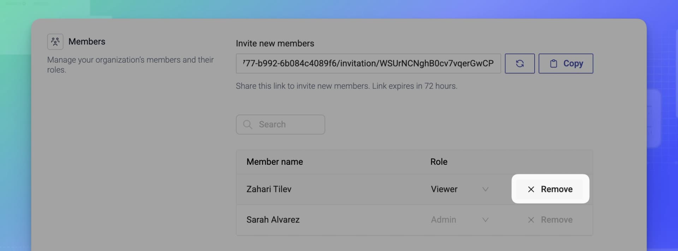
Task: Select the invitation link text field
Action: pyautogui.click(x=368, y=63)
